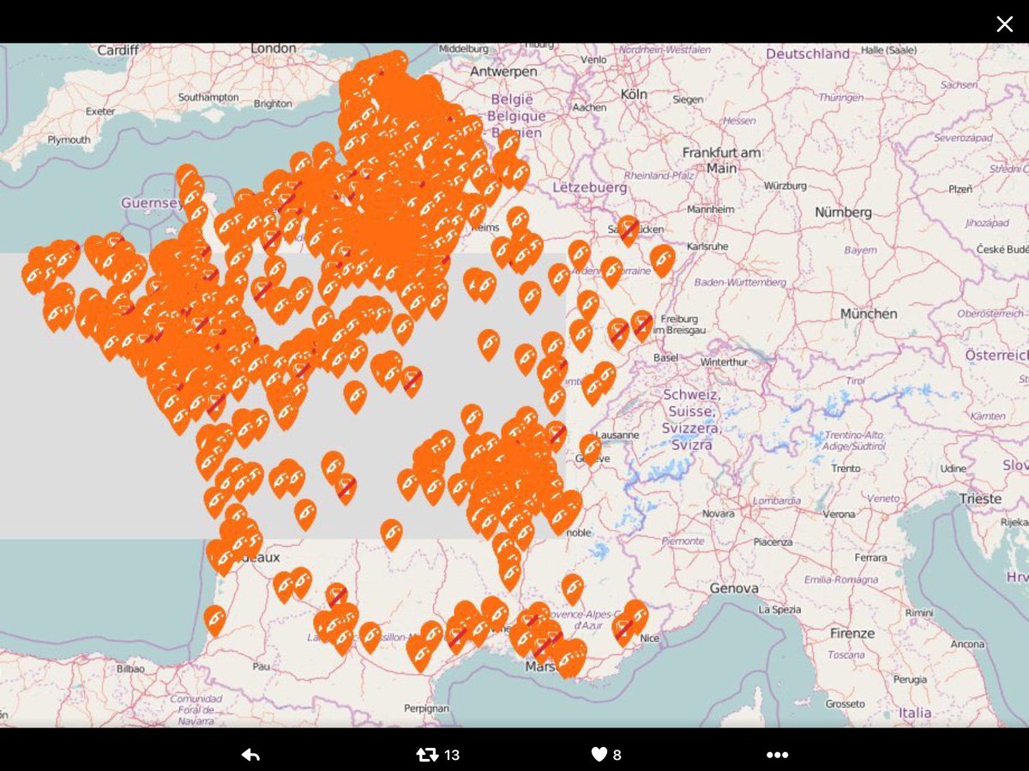Click the Guernsey label

[152, 203]
